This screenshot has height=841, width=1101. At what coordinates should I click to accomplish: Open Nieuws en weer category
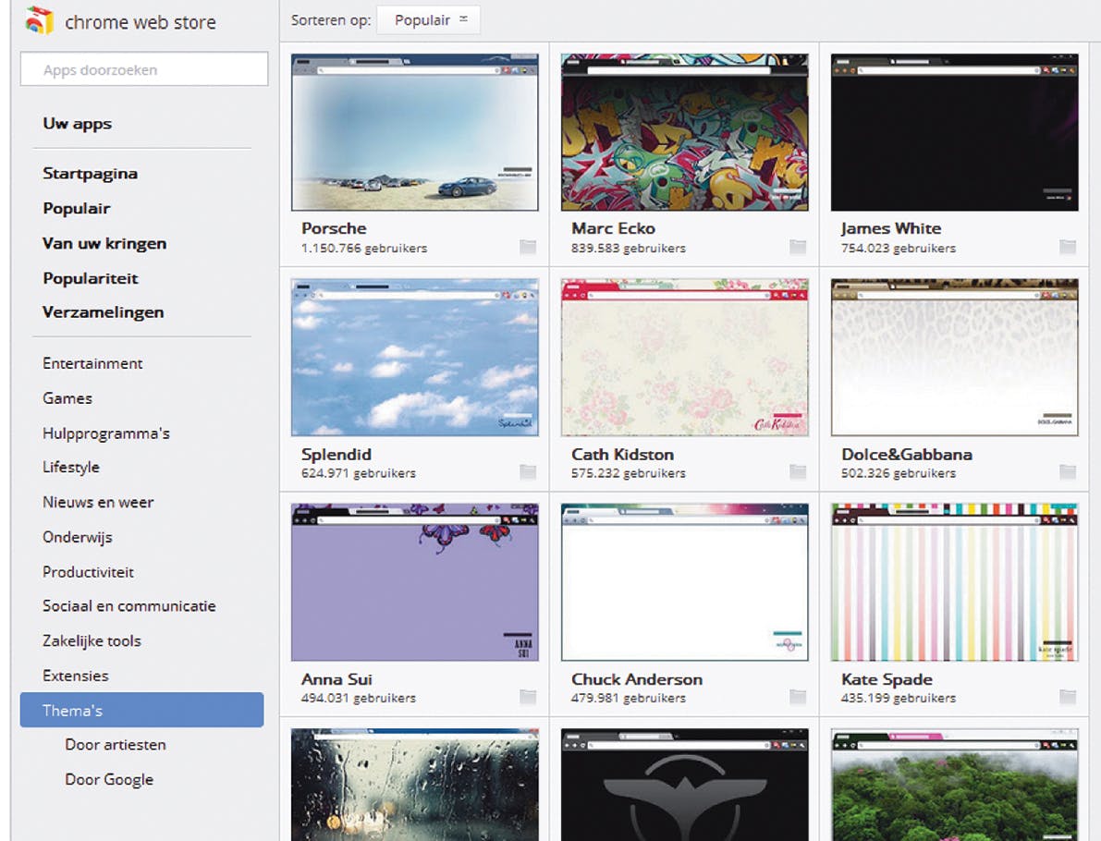[98, 503]
